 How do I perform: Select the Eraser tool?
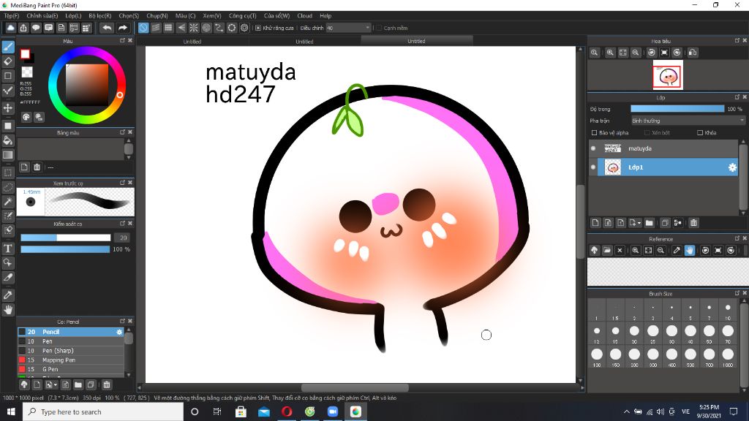tap(7, 61)
